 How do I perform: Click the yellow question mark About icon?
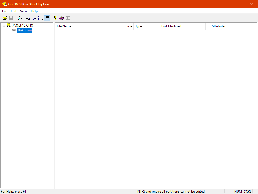click(55, 18)
